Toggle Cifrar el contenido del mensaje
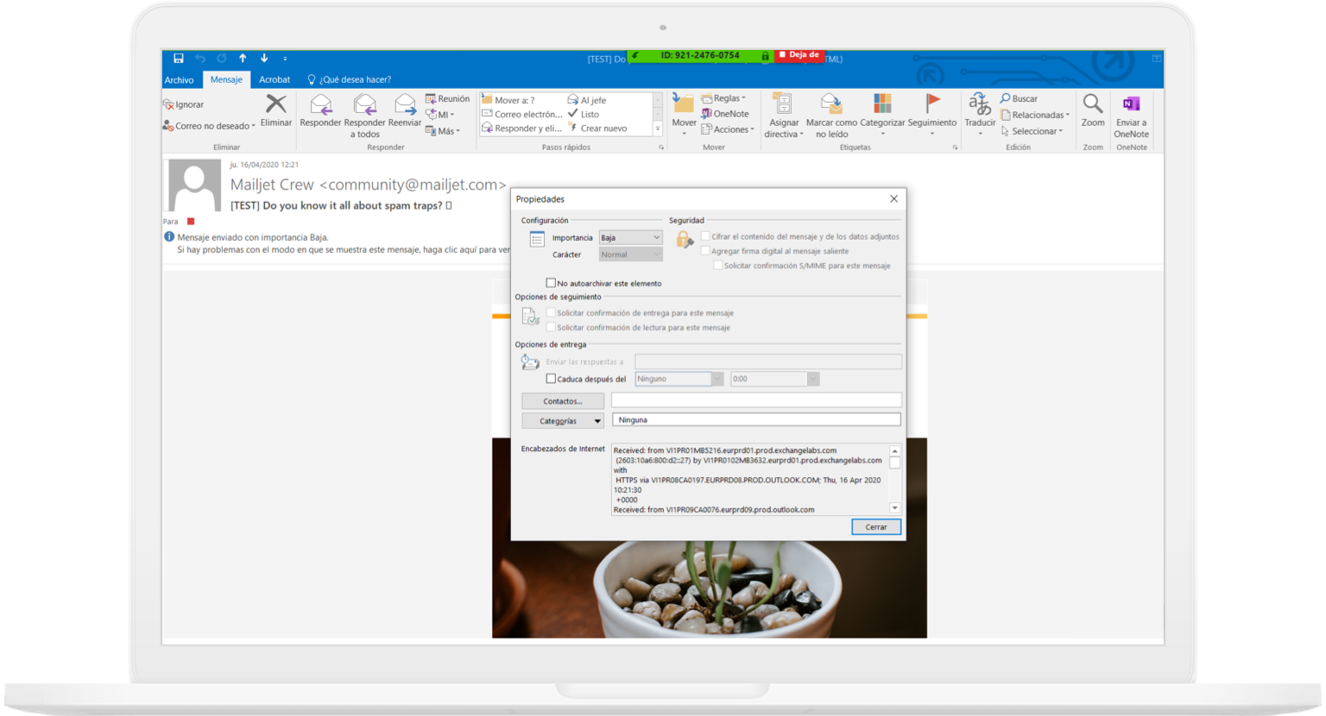 click(705, 236)
